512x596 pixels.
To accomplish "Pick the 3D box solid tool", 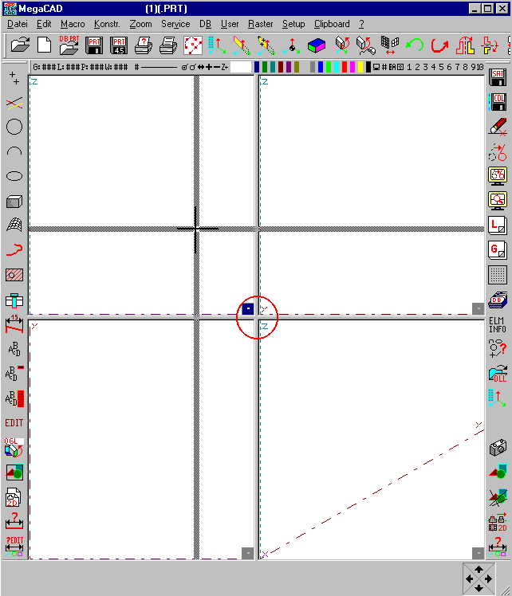I will (14, 201).
